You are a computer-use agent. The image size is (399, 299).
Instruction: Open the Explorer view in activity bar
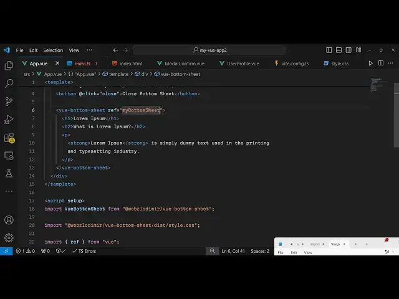(x=9, y=65)
